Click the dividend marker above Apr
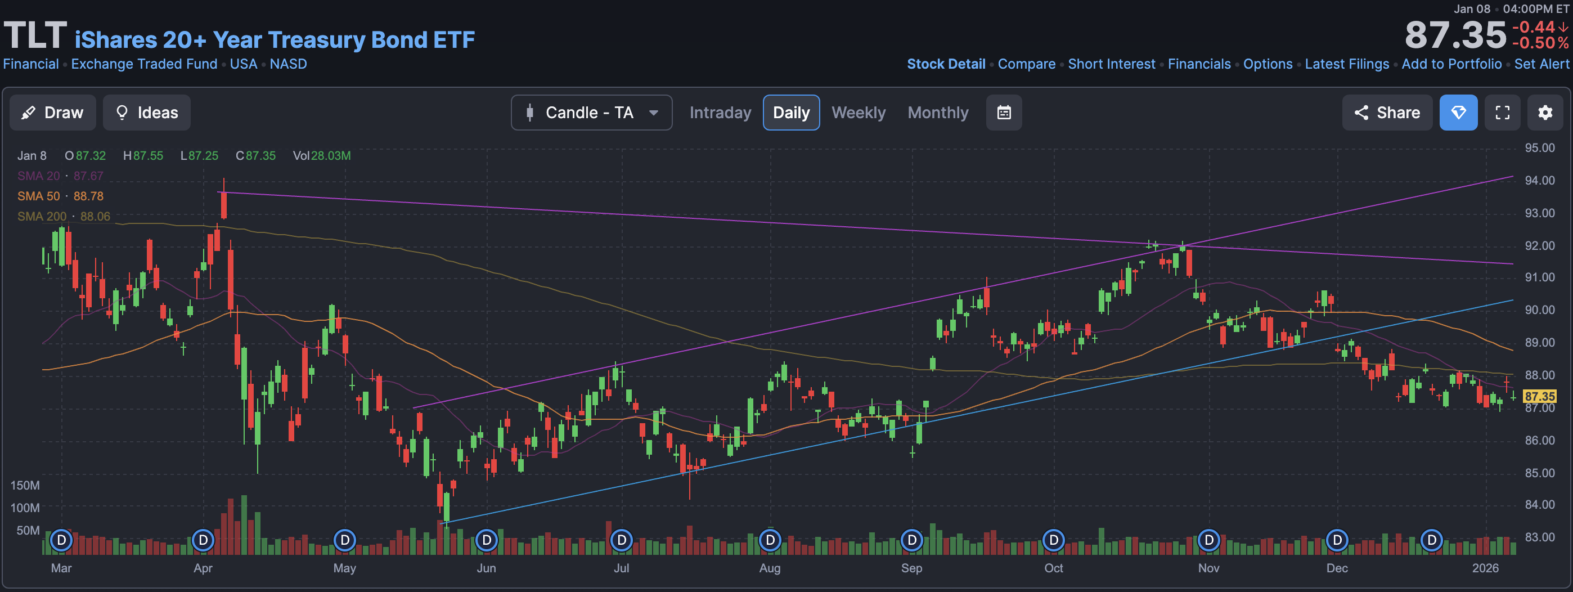Viewport: 1573px width, 592px height. (x=203, y=540)
